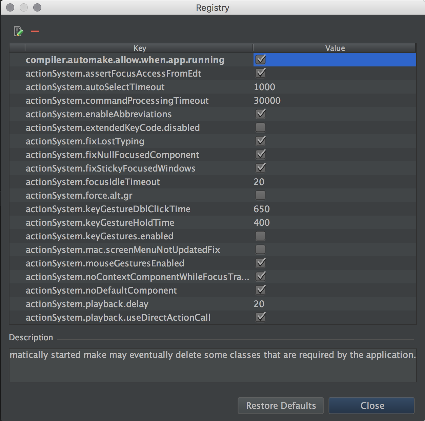Screen dimensions: 425x421
Task: Enable actionSystem.force.alt.gr checkbox
Action: point(261,195)
